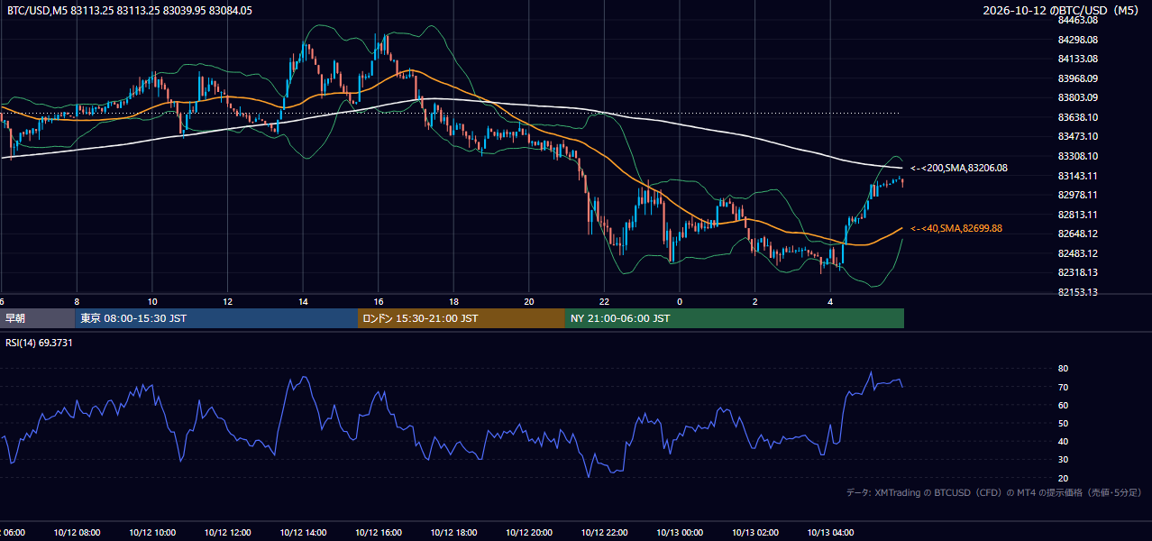1152x541 pixels.
Task: Click the hour label 18 under price chart
Action: click(453, 301)
